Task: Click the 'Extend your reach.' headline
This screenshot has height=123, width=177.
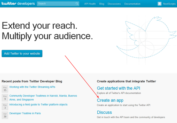Action: click(x=40, y=26)
